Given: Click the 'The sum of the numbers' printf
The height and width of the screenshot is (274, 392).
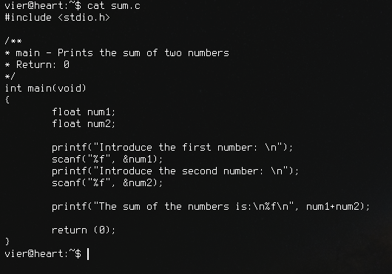Looking at the screenshot, I should (x=211, y=207).
